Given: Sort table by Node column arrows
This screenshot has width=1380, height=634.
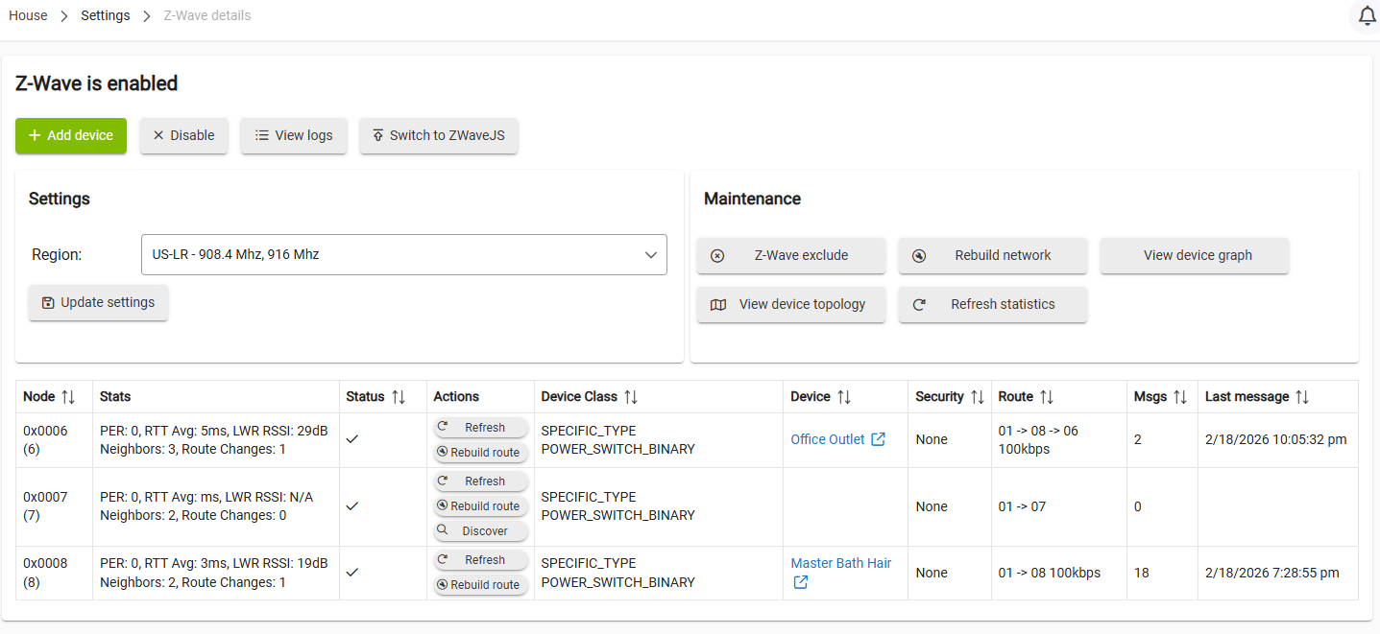Looking at the screenshot, I should tap(68, 397).
